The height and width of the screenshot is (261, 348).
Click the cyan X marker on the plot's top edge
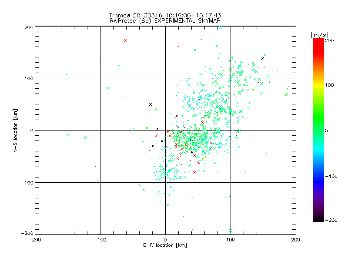click(x=221, y=27)
